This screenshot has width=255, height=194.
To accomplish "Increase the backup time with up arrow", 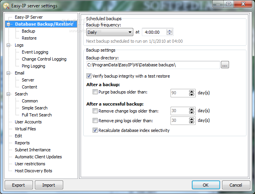I will pyautogui.click(x=169, y=31).
